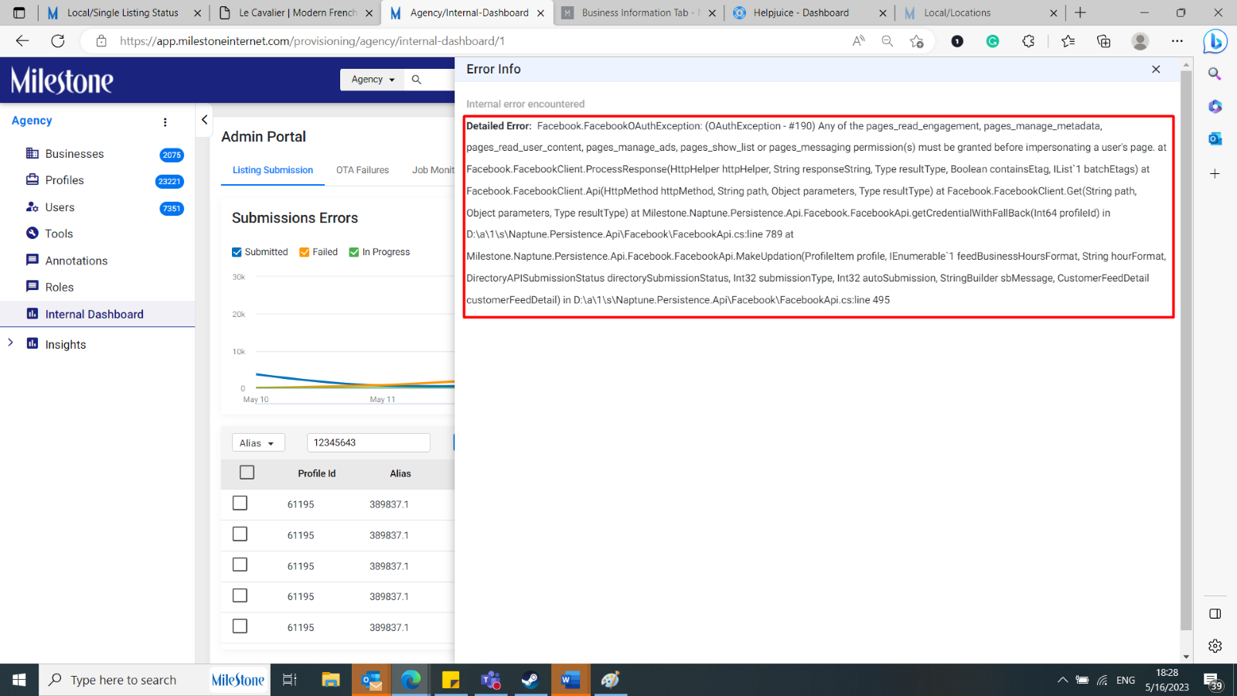Click the Profiles briefcase icon
Viewport: 1237px width, 696px height.
coord(32,179)
